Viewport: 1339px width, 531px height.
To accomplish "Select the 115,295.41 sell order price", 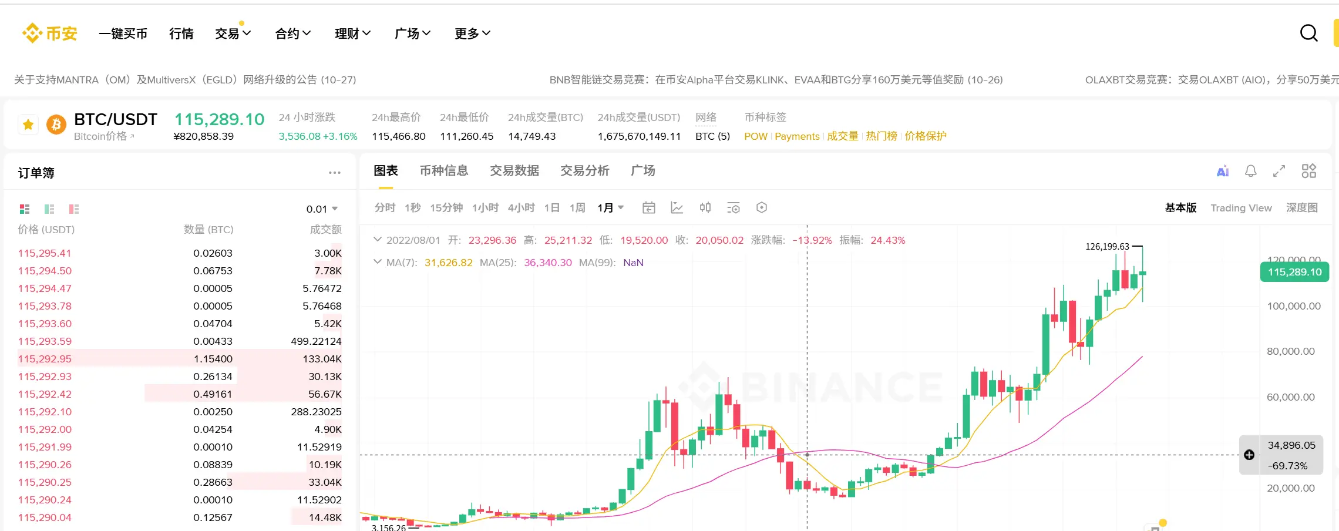I will click(45, 253).
